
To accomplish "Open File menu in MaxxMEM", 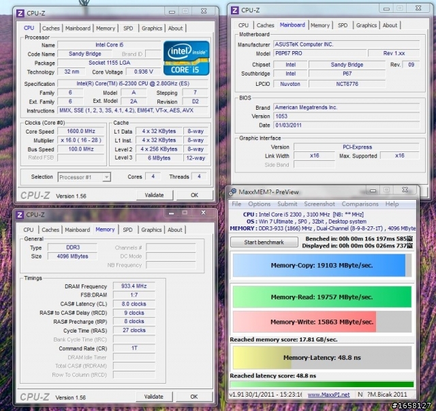I will [x=236, y=204].
